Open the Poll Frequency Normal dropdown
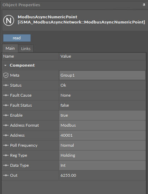Screen dimensions: 148x194 [x=102, y=145]
